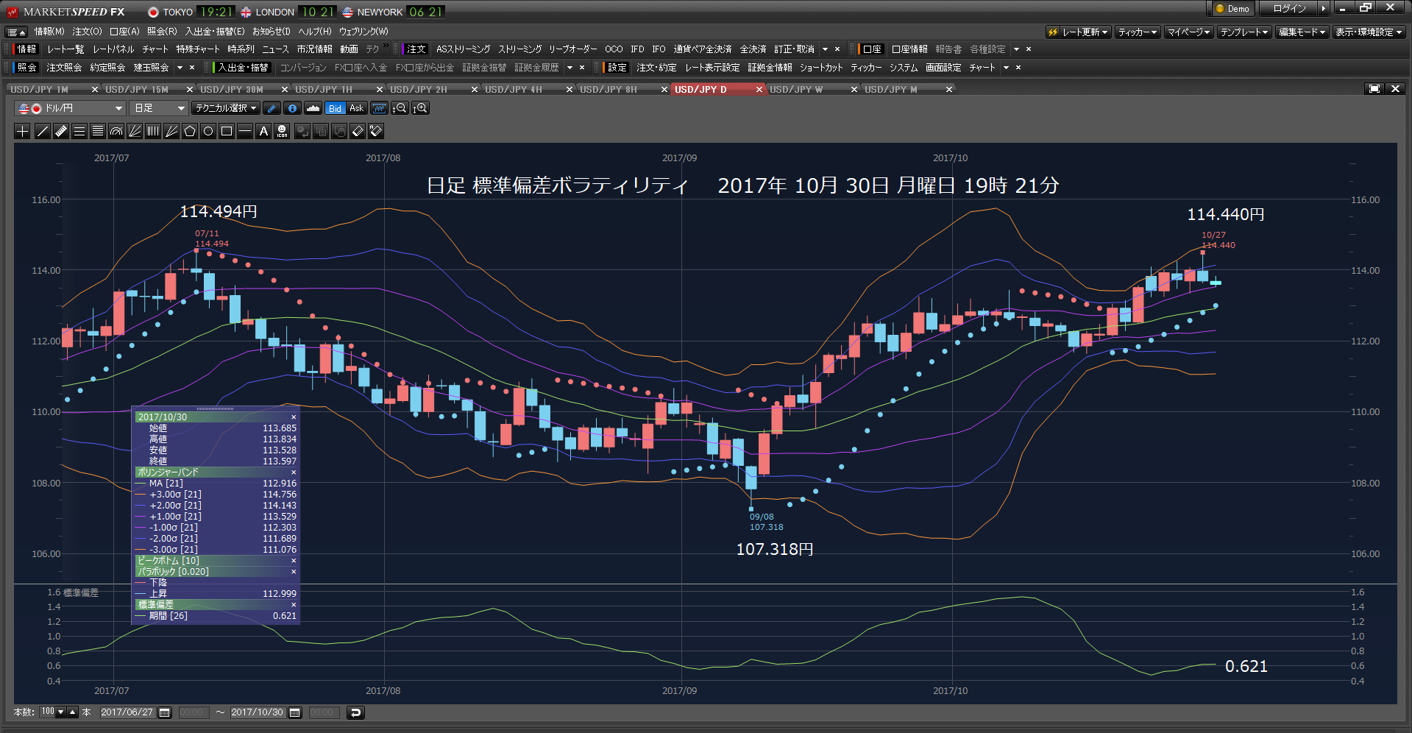Select the rectangle shape drawing tool

point(227,131)
